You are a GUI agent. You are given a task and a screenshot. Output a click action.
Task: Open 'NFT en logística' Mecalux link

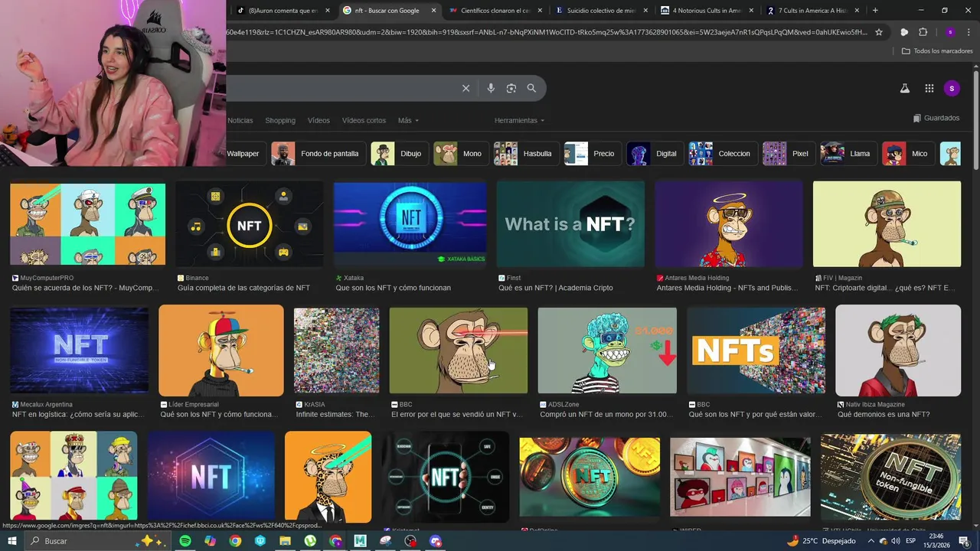coord(78,414)
